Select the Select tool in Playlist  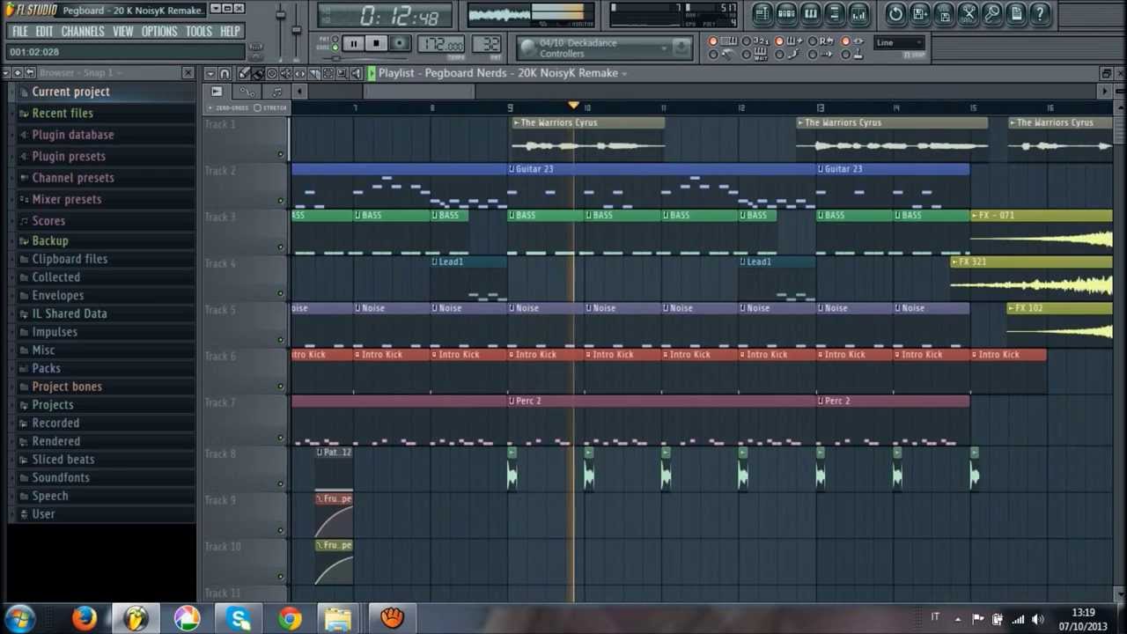(x=328, y=73)
